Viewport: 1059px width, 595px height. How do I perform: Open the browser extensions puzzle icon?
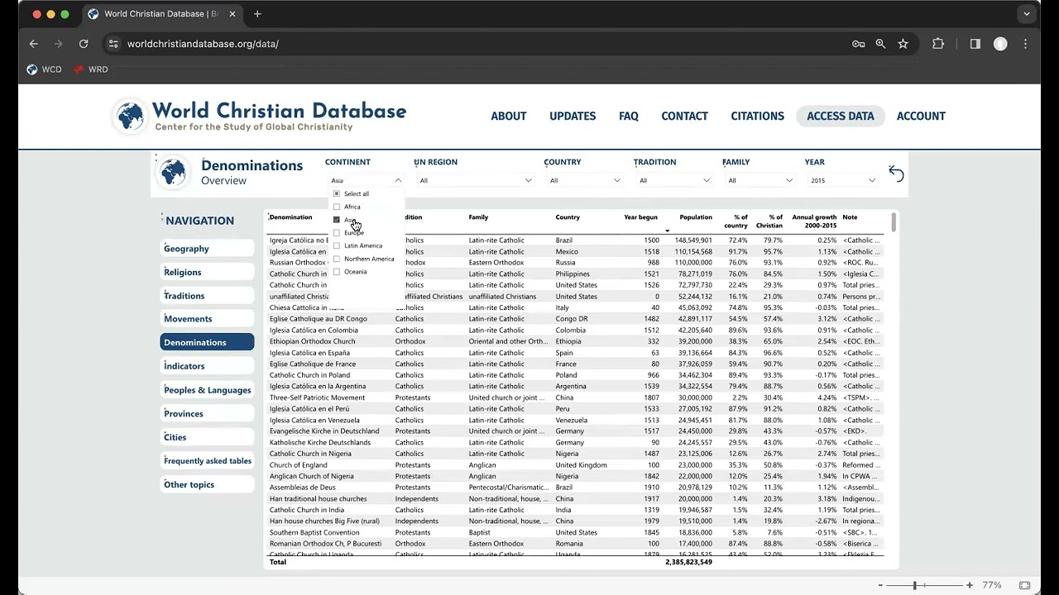point(938,44)
